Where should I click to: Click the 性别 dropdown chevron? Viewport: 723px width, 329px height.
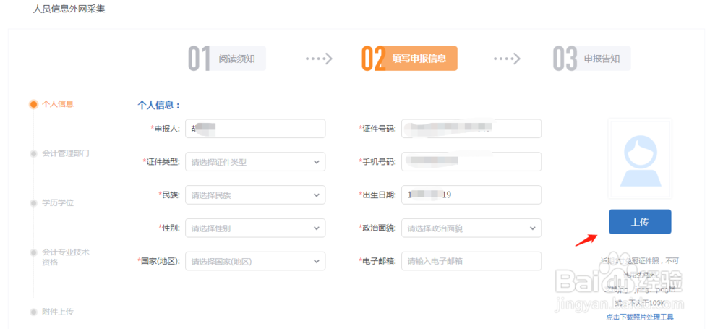click(317, 228)
